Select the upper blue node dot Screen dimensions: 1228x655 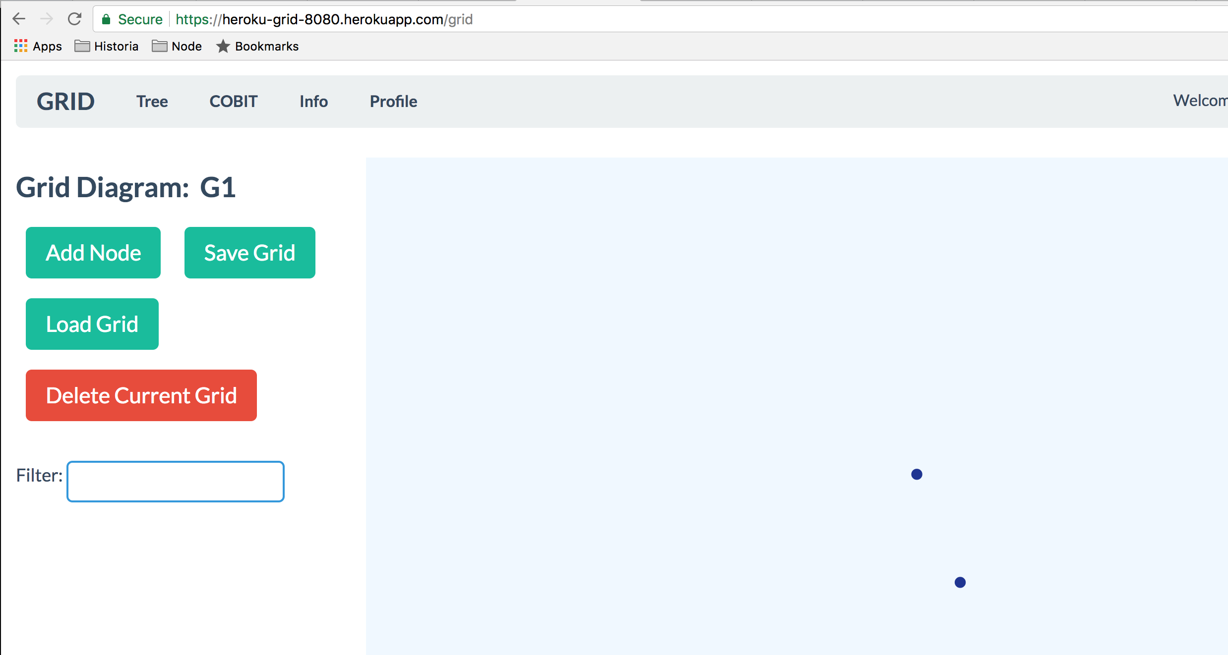click(917, 475)
